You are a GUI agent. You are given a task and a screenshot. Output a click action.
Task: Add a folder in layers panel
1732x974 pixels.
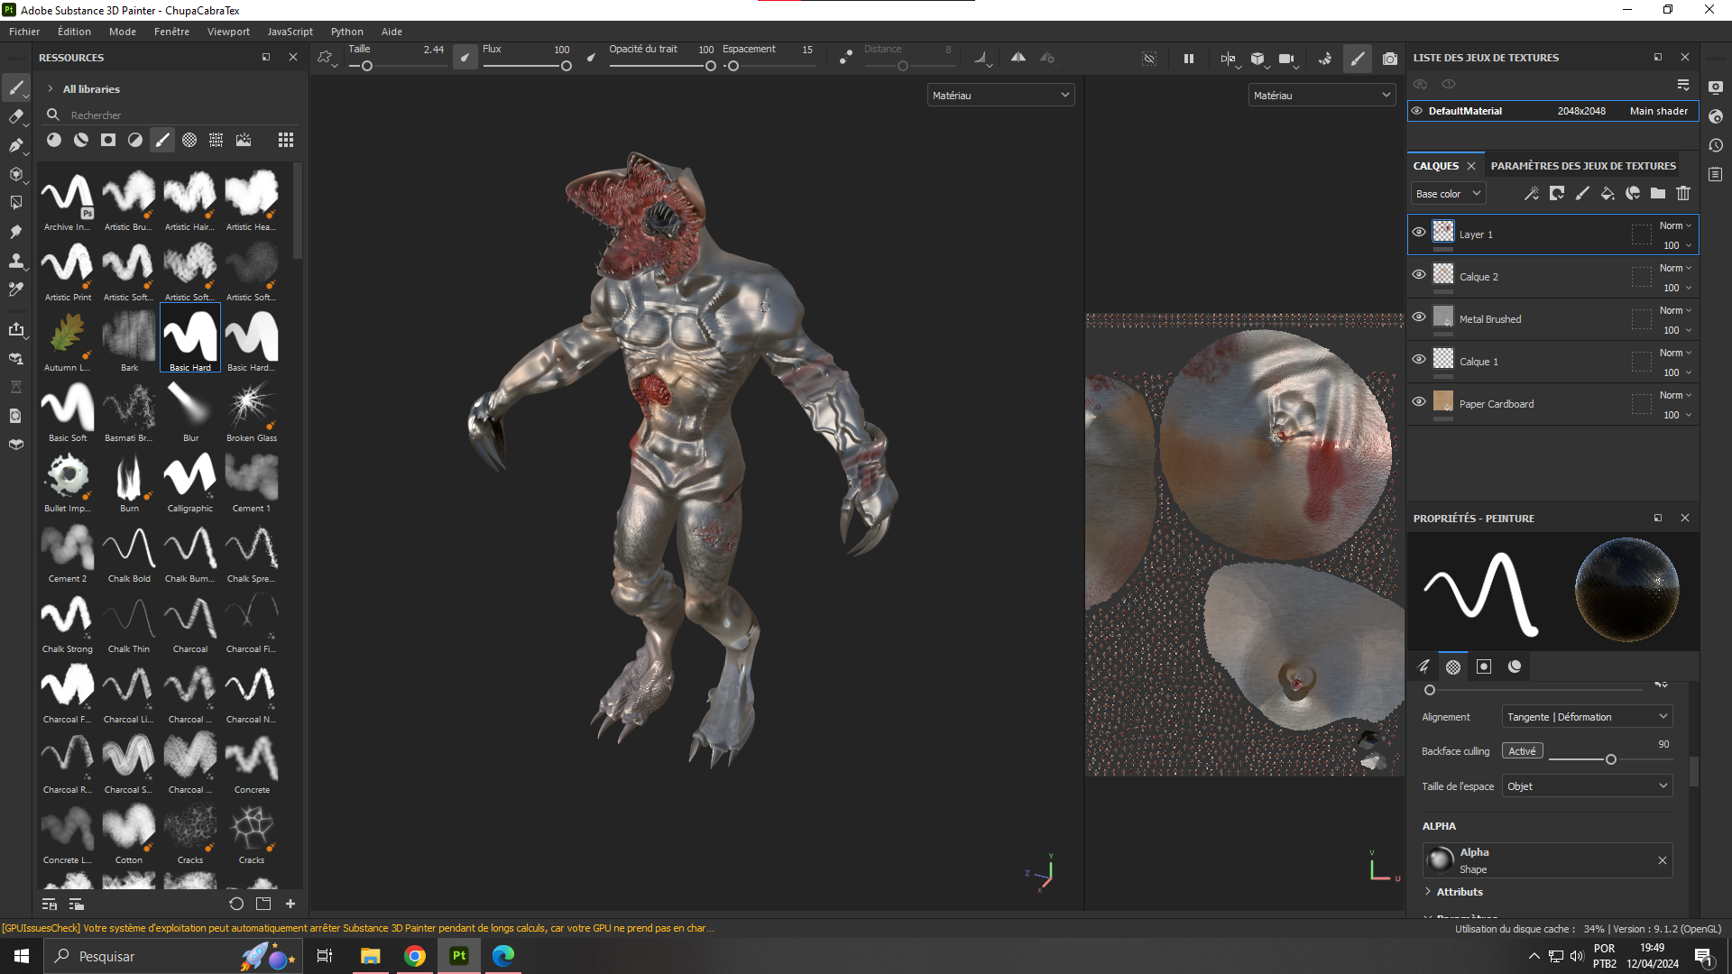click(1658, 193)
